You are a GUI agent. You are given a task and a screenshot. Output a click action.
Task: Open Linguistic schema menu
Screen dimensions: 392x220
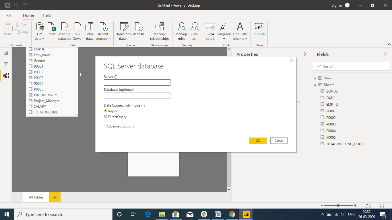pos(240,32)
